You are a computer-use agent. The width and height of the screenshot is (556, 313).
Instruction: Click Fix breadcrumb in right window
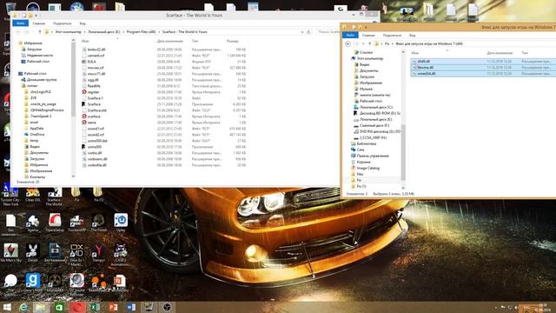point(387,43)
